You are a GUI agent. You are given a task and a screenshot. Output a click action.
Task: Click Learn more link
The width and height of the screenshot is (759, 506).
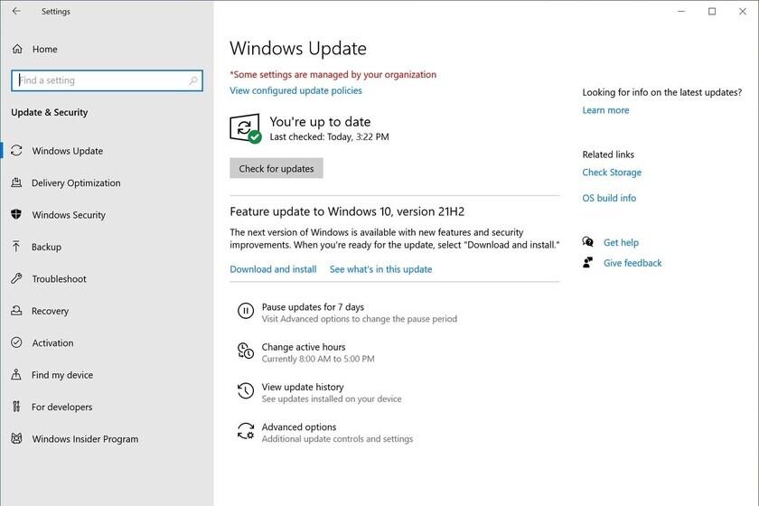pyautogui.click(x=605, y=110)
